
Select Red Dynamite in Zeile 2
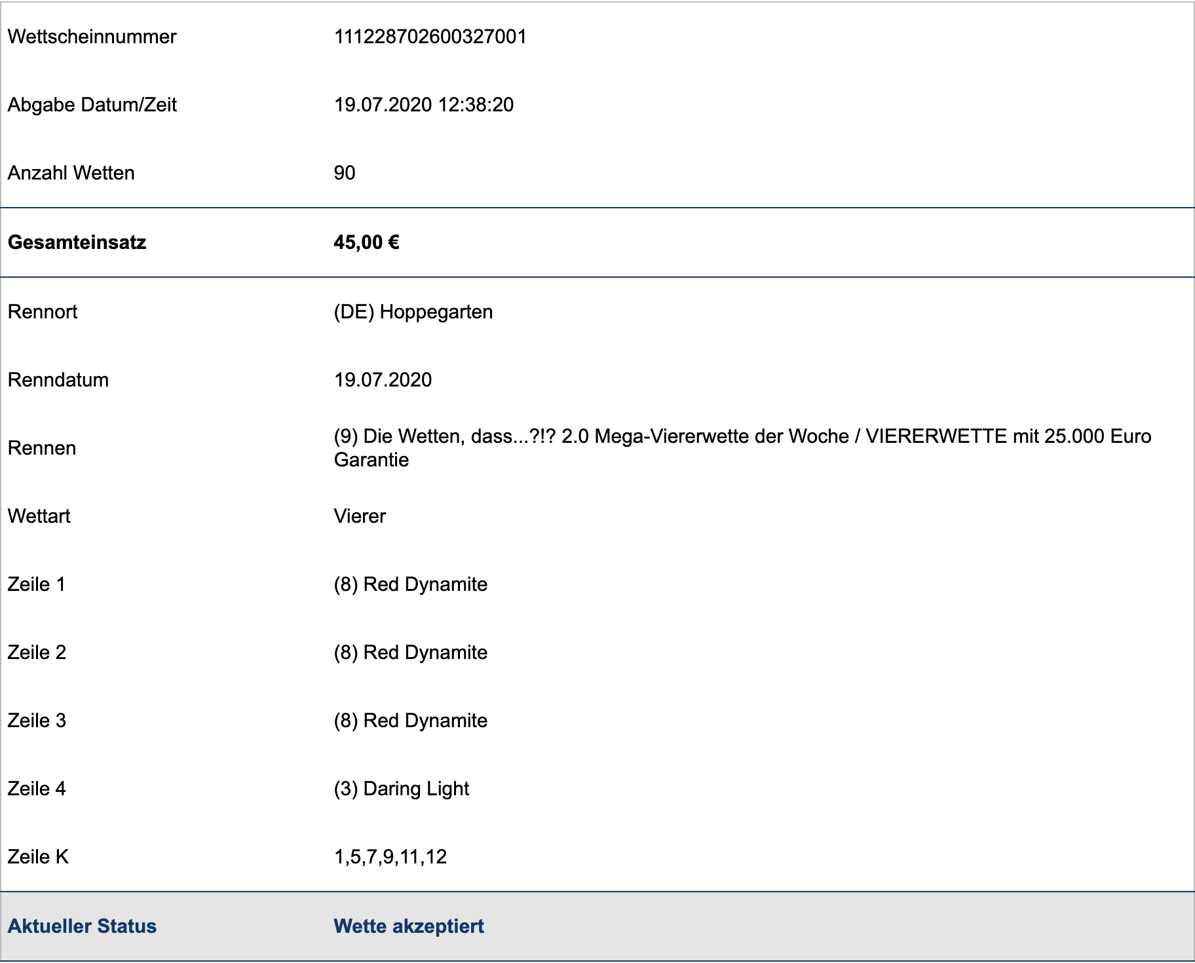coord(411,652)
